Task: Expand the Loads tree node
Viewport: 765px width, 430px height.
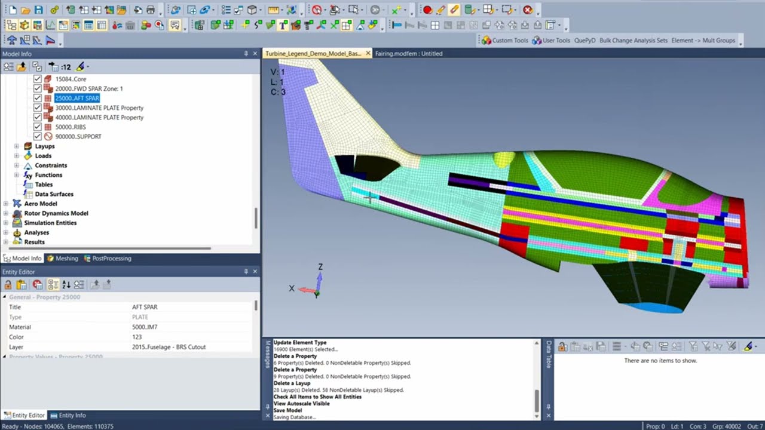Action: tap(17, 156)
